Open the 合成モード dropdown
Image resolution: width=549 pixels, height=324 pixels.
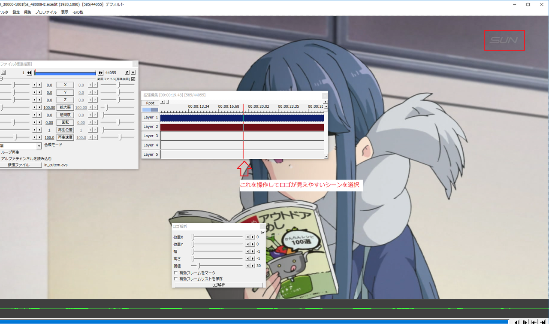pos(39,146)
